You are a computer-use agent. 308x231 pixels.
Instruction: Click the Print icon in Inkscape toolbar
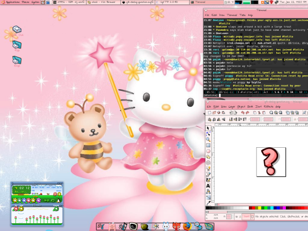coord(223,113)
